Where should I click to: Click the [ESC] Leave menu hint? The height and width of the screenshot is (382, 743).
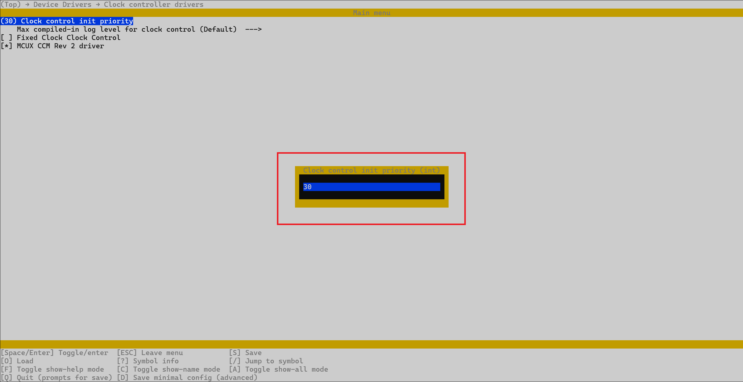pyautogui.click(x=150, y=353)
